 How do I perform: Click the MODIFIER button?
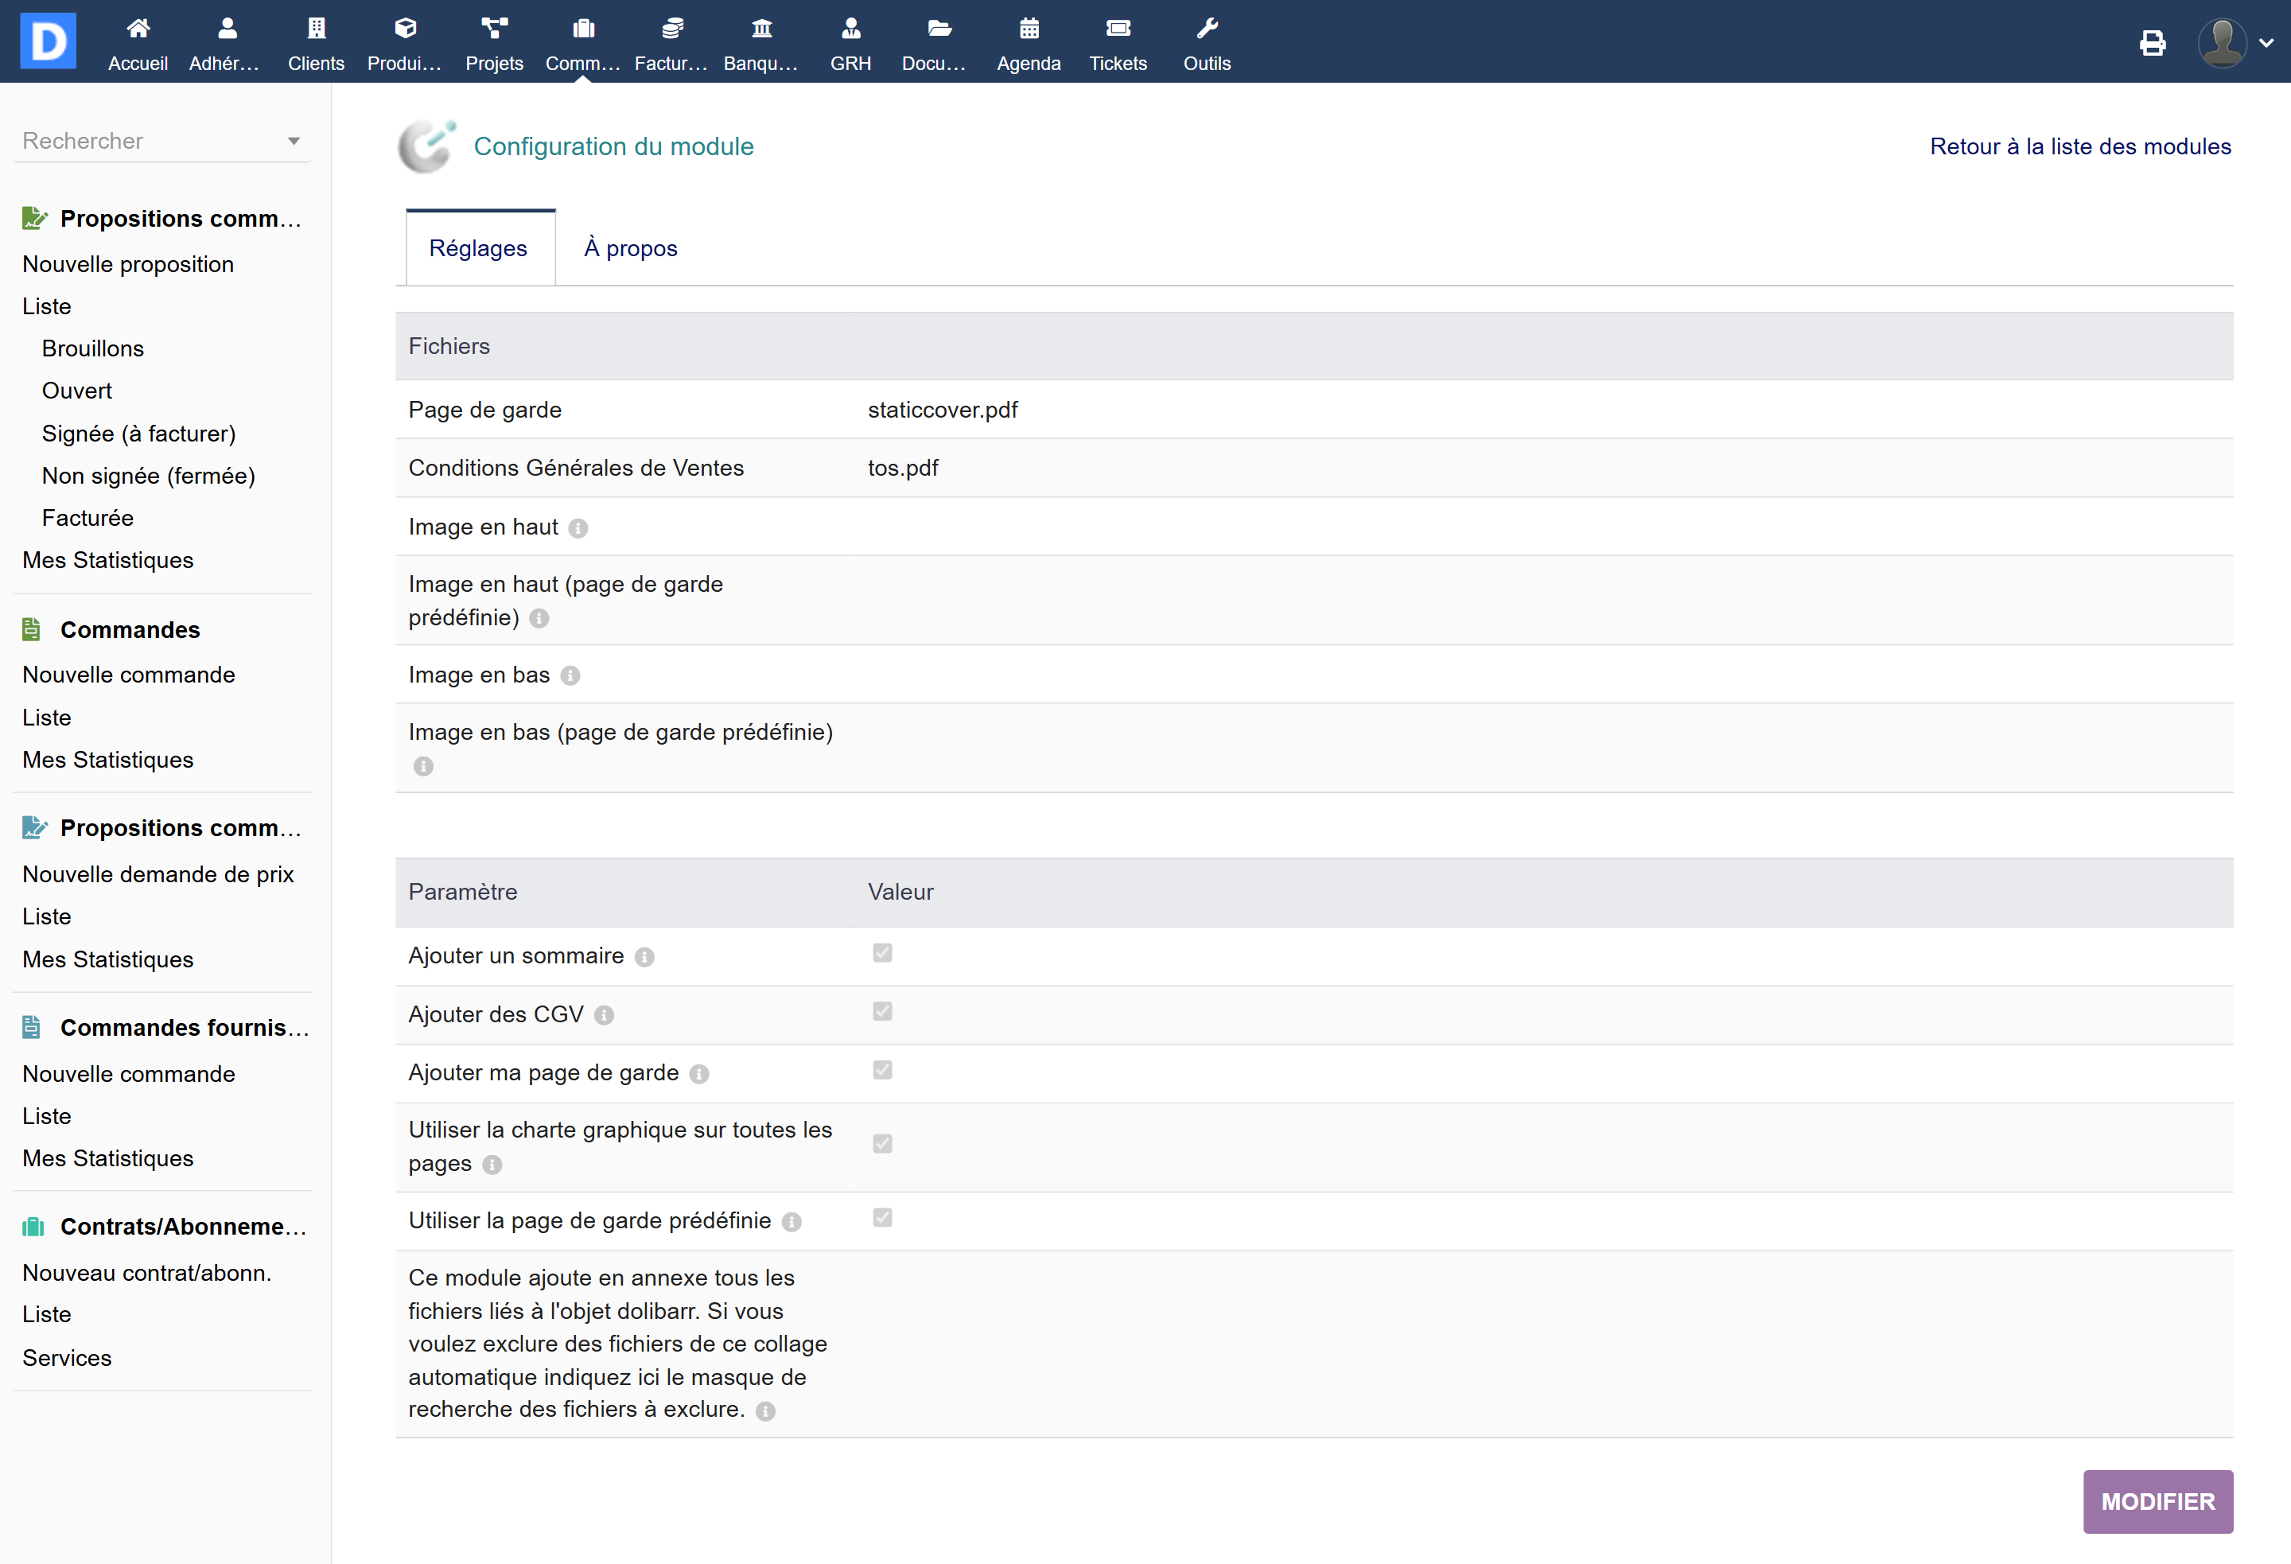tap(2157, 1501)
